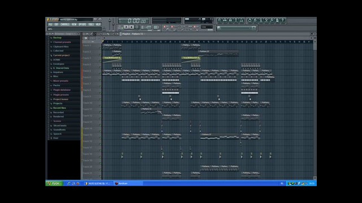Open the Soundfonts browser folder
Image resolution: width=362 pixels, height=203 pixels.
59,130
